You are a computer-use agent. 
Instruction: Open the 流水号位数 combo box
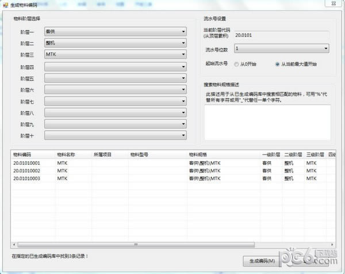pos(281,48)
